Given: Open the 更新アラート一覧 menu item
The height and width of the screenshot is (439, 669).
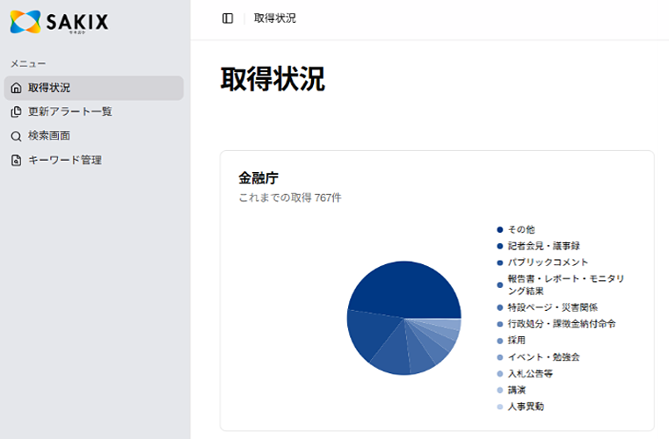Looking at the screenshot, I should pos(94,112).
